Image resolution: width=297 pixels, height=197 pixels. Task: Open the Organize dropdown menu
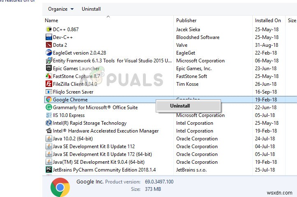click(61, 9)
